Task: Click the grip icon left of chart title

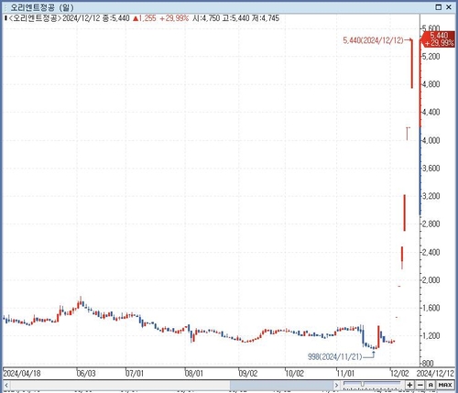Action: click(x=5, y=7)
